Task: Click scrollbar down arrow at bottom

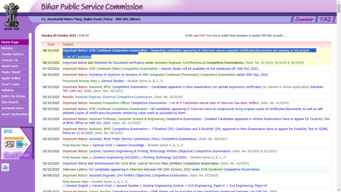Action: [x=339, y=190]
